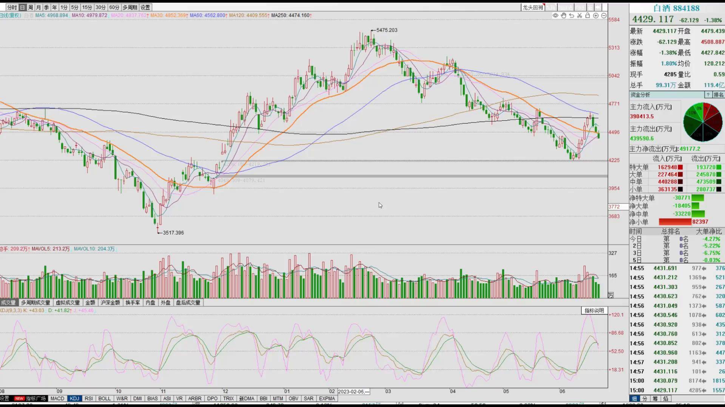Viewport: 725px width, 407px height.
Task: Click the undo arrow icon
Action: 572,15
